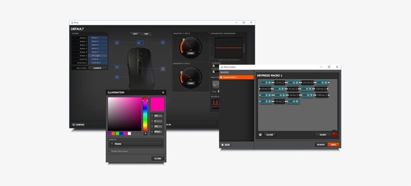Viewport: 411px width, 186px height.
Task: Click inside the saturation color gradient area
Action: (x=125, y=114)
